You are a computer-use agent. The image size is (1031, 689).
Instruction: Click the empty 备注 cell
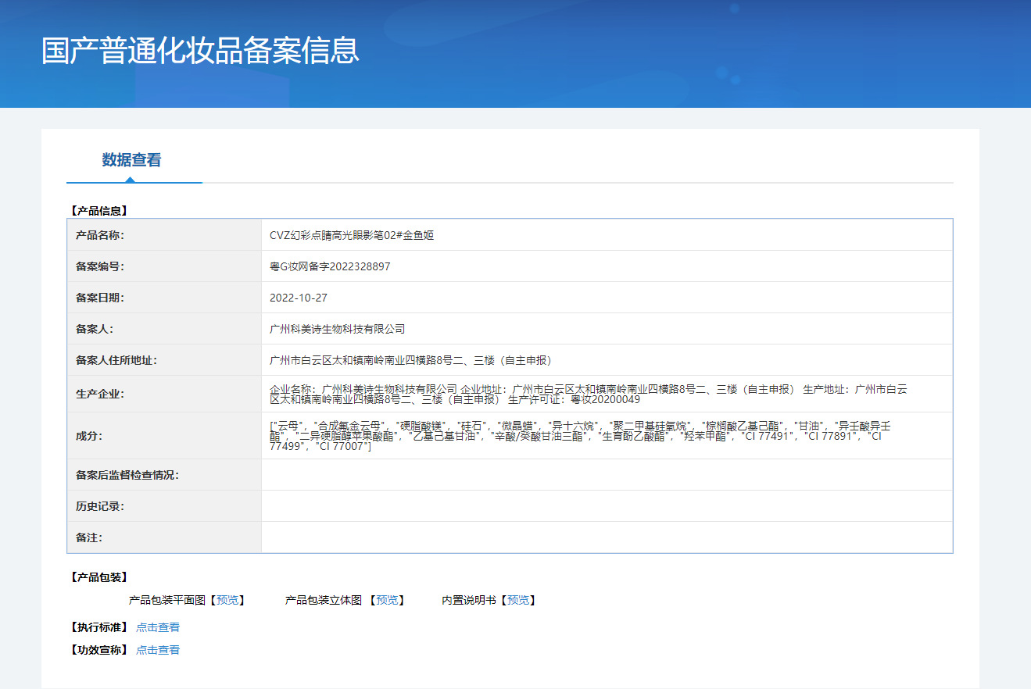[x=607, y=537]
